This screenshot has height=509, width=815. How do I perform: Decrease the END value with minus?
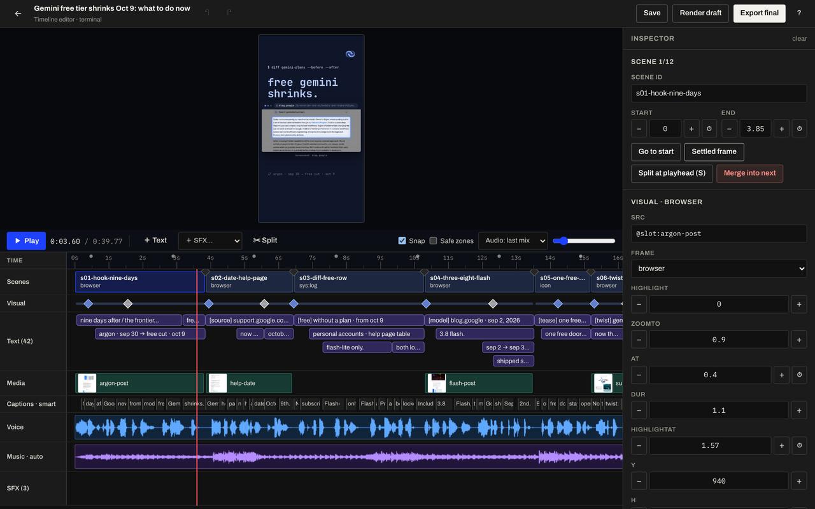pos(729,129)
